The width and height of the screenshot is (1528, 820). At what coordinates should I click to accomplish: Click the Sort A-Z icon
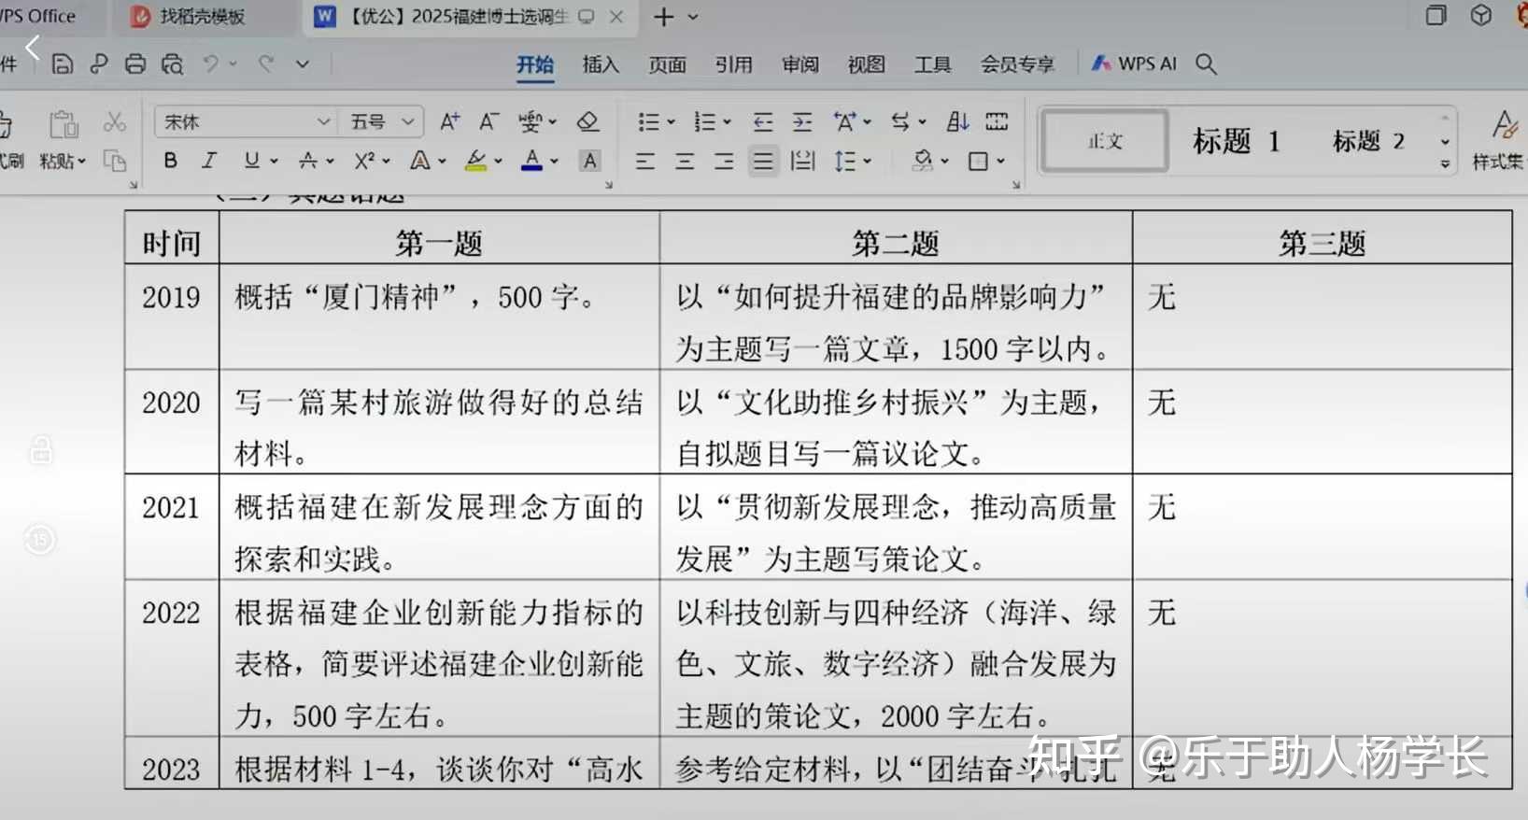click(x=958, y=121)
